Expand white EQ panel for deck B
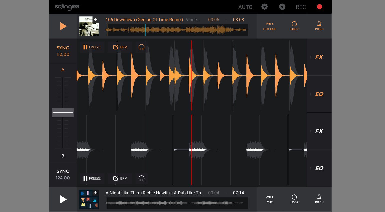The height and width of the screenshot is (212, 385). [319, 168]
